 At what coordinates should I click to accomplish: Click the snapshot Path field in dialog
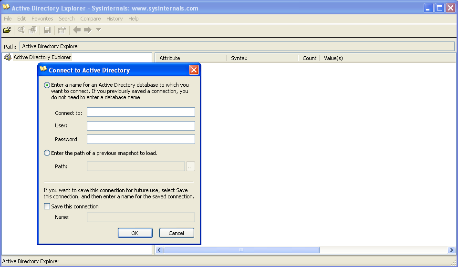click(136, 166)
